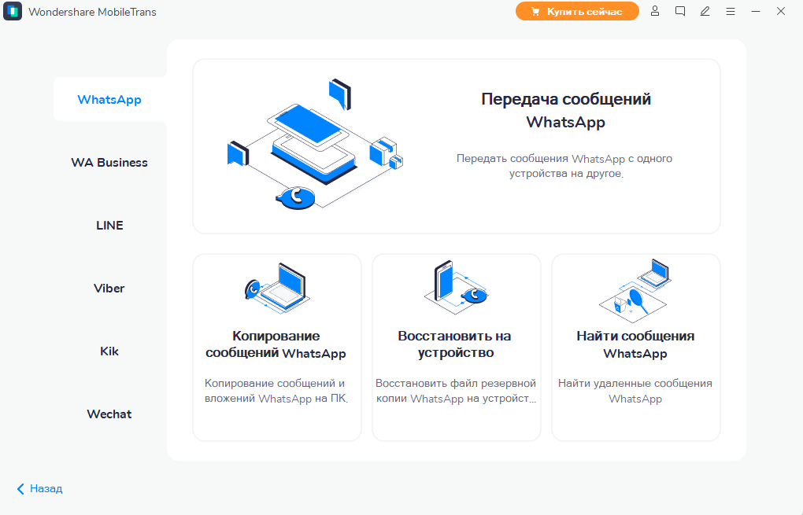Close the MobileTrans window

(x=780, y=11)
